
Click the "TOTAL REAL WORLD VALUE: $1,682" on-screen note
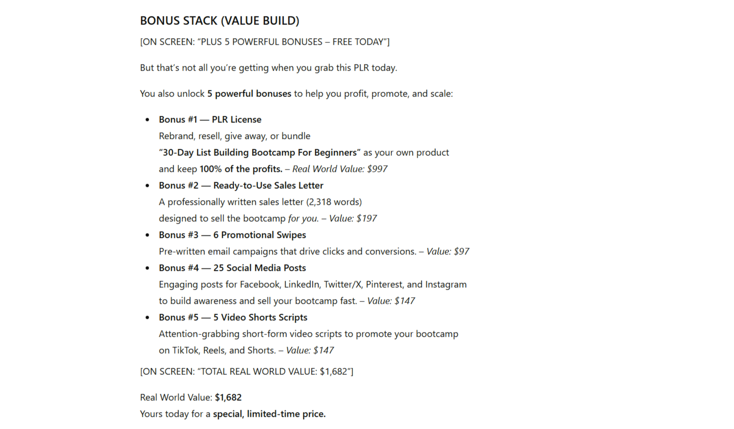pos(246,372)
